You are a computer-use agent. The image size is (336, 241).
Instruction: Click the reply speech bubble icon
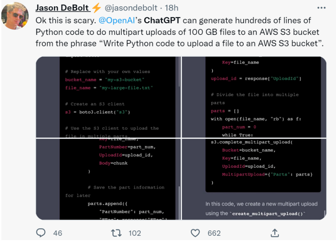tap(41, 233)
